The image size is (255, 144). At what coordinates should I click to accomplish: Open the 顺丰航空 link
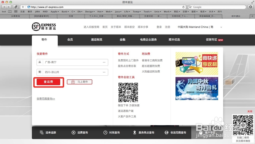click(x=129, y=27)
